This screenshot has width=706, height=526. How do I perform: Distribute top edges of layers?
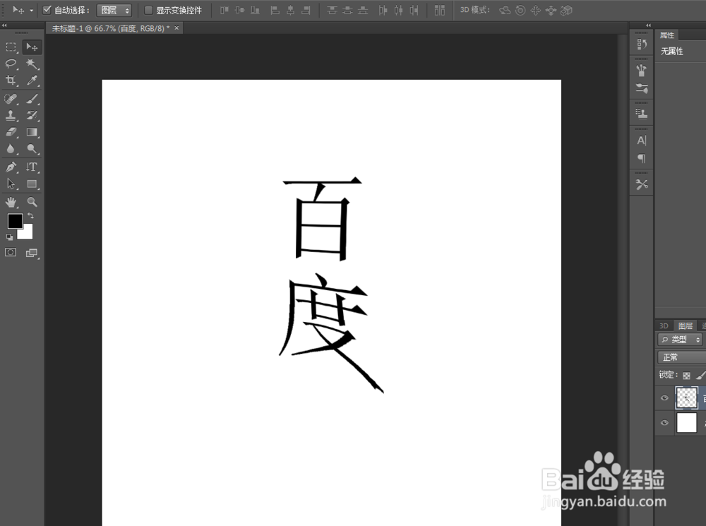332,10
